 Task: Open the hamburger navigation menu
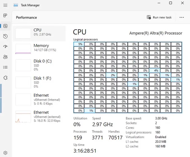pos(5,5)
